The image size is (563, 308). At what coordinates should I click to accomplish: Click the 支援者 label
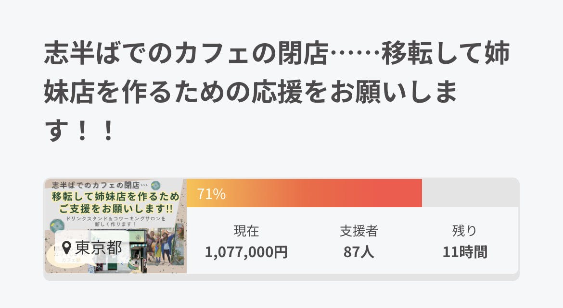(358, 231)
